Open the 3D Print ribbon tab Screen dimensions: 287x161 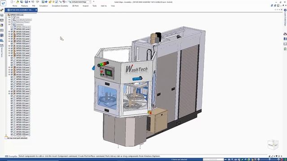75,6
